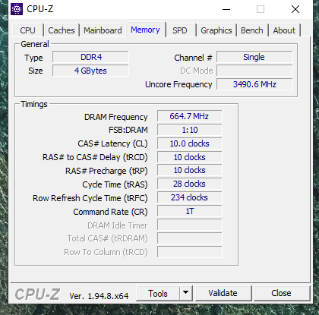The height and width of the screenshot is (315, 319).
Task: Open the About tab
Action: click(284, 30)
